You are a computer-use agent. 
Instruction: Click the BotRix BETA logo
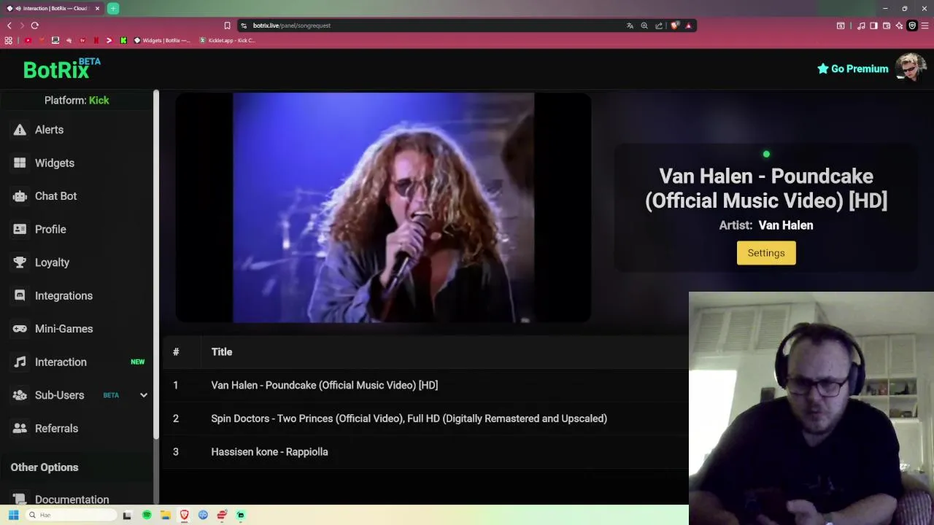point(61,69)
